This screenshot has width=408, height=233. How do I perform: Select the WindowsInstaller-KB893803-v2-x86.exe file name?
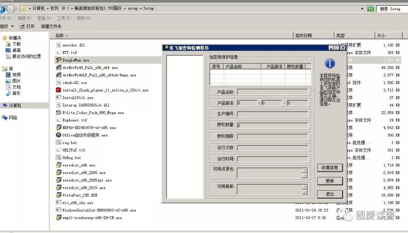pyautogui.click(x=99, y=210)
